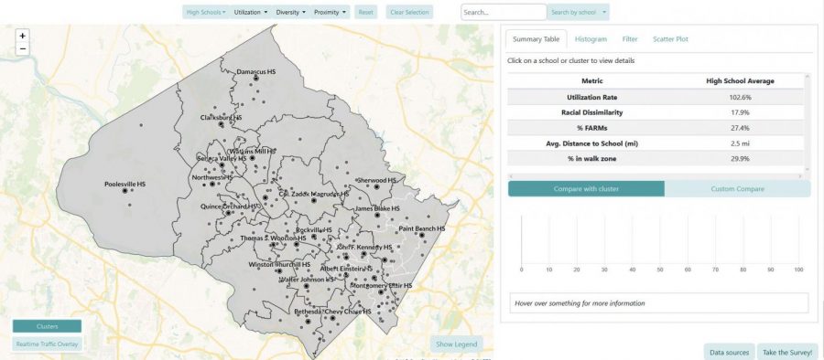Image resolution: width=824 pixels, height=360 pixels.
Task: Select the Walter Johnson HS marker
Action: pyautogui.click(x=307, y=286)
